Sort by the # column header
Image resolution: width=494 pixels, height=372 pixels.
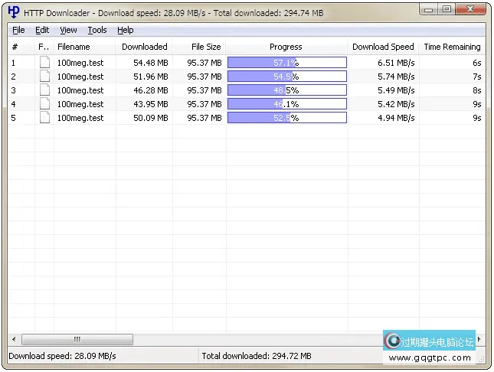[21, 47]
